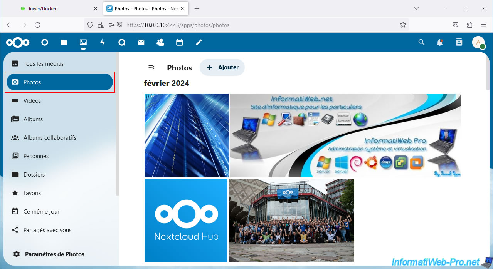Open the Notes pencil icon
The width and height of the screenshot is (493, 269).
tap(199, 43)
